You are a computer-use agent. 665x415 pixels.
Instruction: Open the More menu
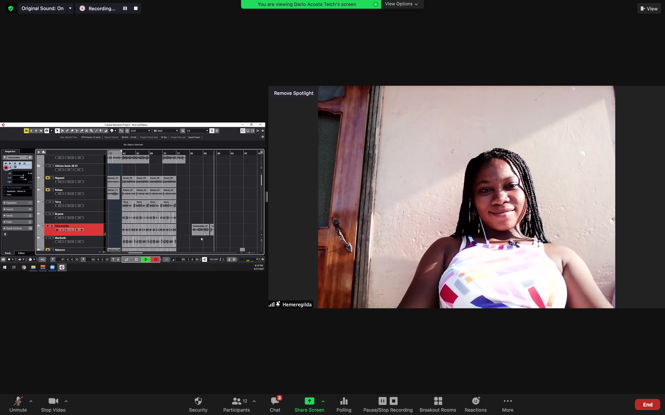click(507, 401)
